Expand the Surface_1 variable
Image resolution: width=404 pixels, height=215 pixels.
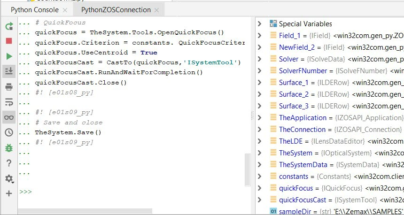point(259,83)
